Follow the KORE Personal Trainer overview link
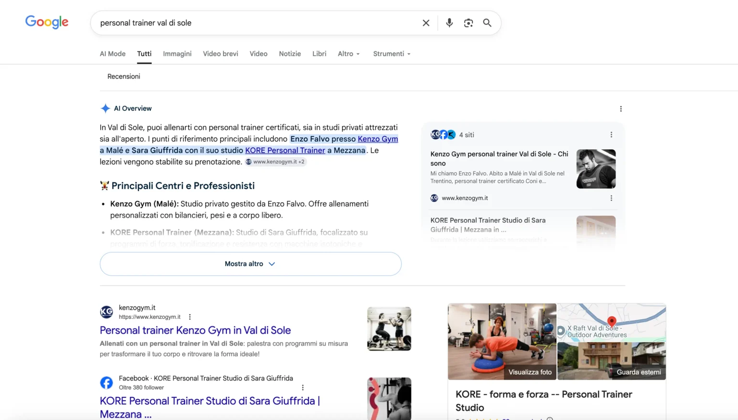 [x=285, y=150]
